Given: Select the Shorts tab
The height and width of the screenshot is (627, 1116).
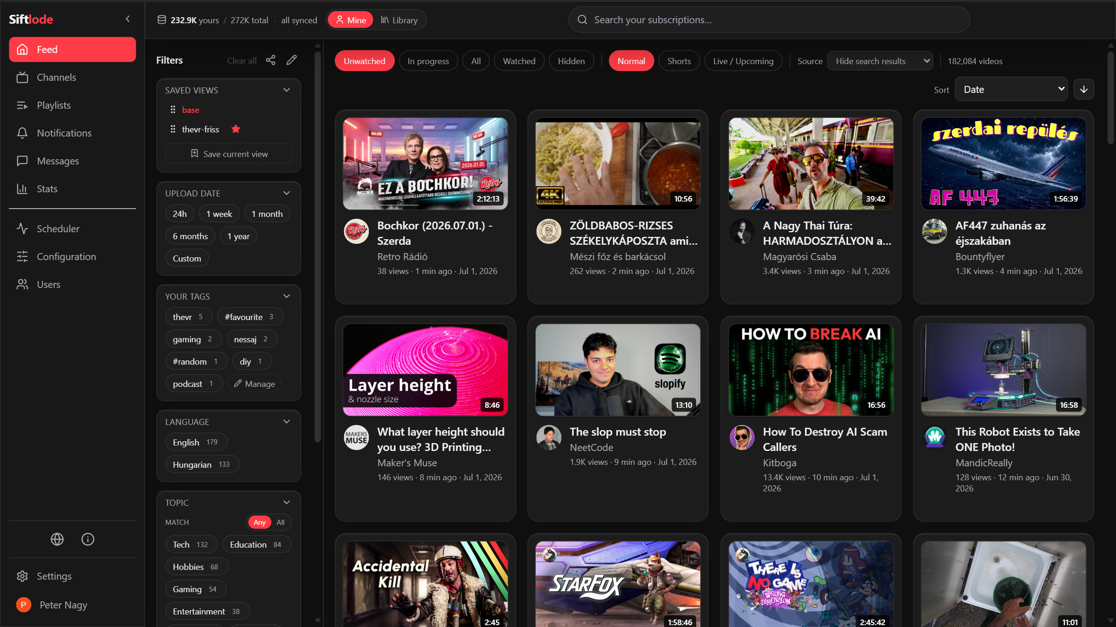Looking at the screenshot, I should coord(679,61).
